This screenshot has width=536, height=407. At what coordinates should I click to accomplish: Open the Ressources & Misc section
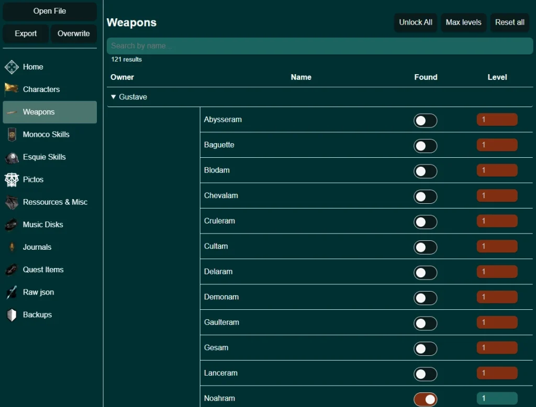click(54, 202)
